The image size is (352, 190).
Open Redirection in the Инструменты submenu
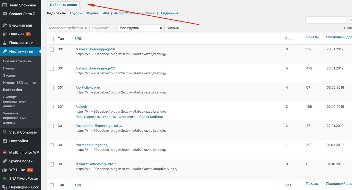pos(13,90)
